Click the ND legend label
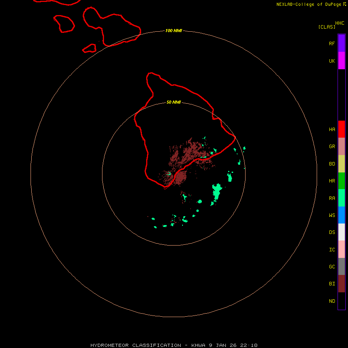348x348 pixels. coord(332,301)
